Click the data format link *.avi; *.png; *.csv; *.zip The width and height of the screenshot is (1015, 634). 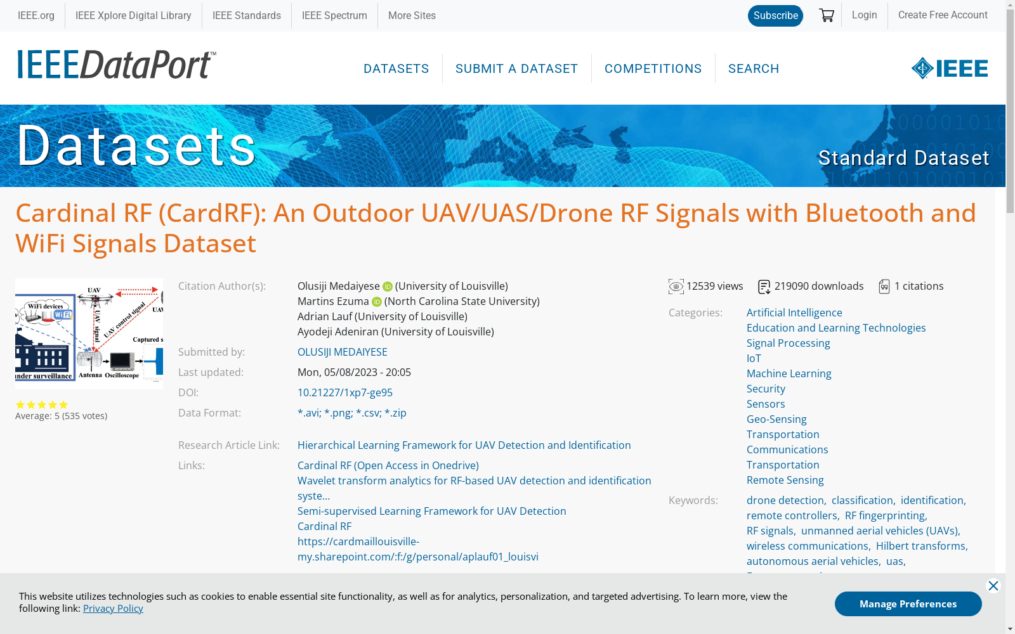[352, 413]
